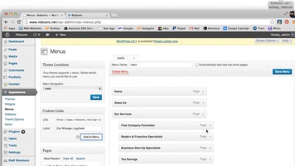
Task: Bookmark page with the star icon
Action: click(272, 22)
